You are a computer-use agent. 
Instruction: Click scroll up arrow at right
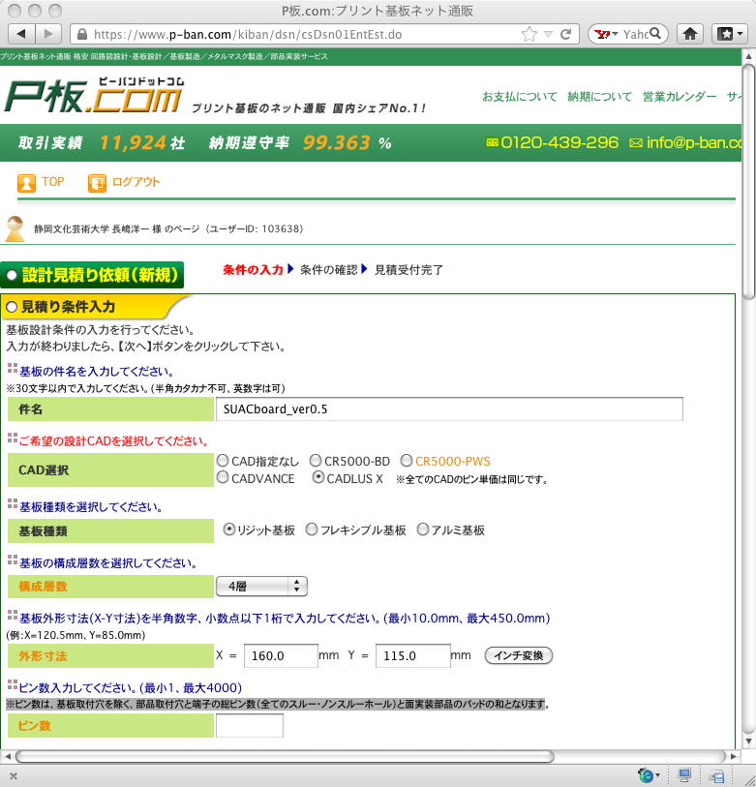tap(748, 54)
